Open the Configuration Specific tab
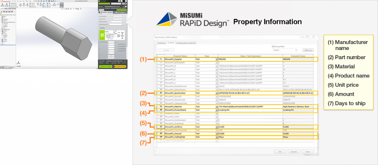 point(186,43)
